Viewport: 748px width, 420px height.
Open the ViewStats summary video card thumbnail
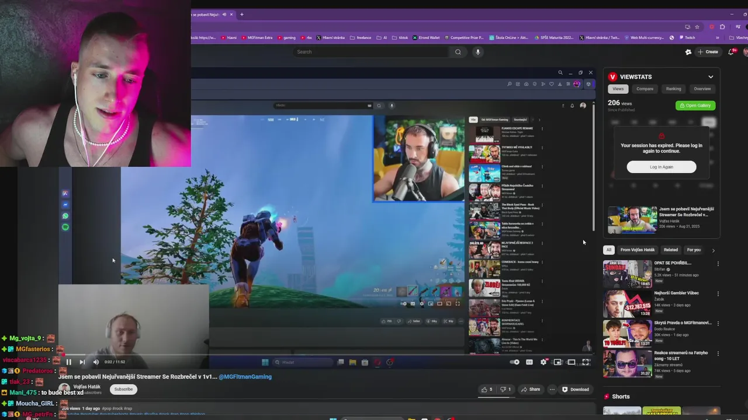(632, 219)
